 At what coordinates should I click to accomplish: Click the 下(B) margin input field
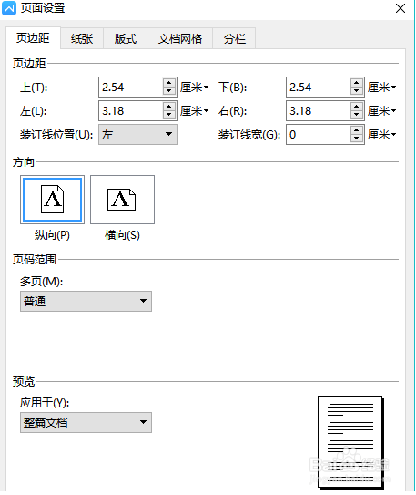point(319,88)
